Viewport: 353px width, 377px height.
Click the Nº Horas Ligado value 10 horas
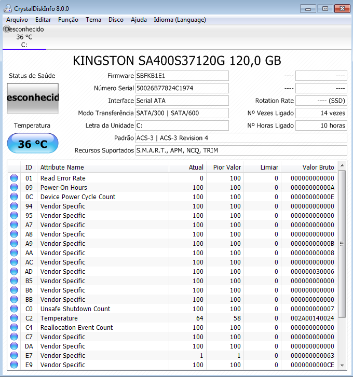point(321,125)
